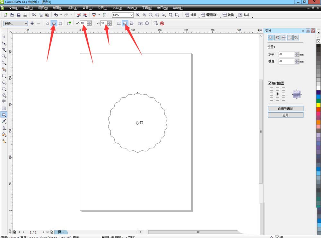This screenshot has width=321, height=238.
Task: Select the Polygon tool
Action: coord(4,89)
